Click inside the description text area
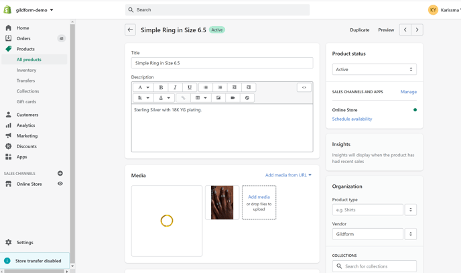Image resolution: width=461 pixels, height=273 pixels. pos(222,128)
